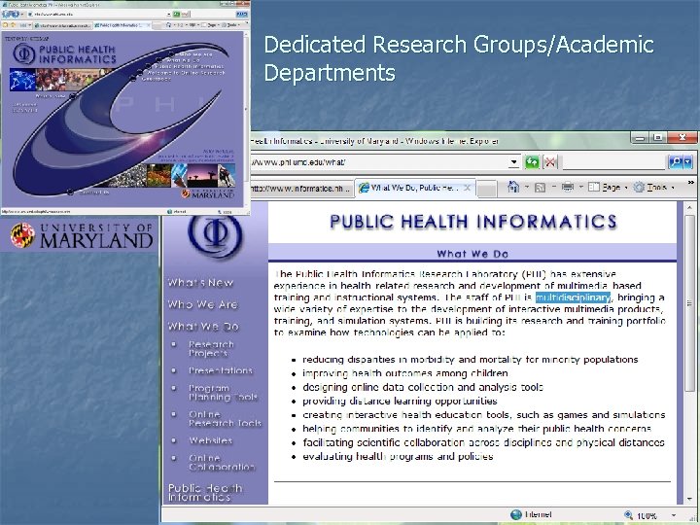Open Research Projects sidebar link
Image resolution: width=700 pixels, height=525 pixels.
211,349
